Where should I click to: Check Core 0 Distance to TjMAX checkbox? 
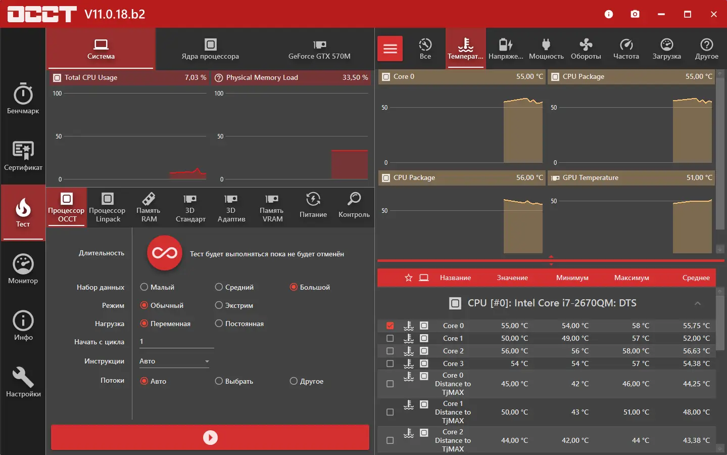[390, 384]
